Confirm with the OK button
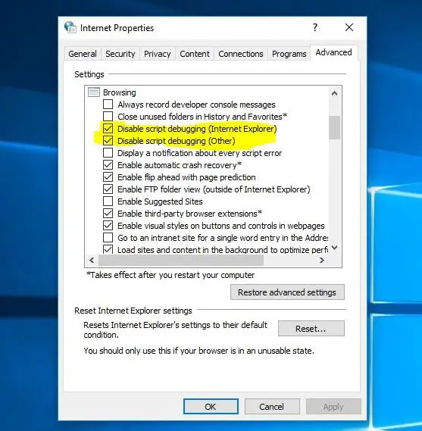422x431 pixels. [x=211, y=407]
